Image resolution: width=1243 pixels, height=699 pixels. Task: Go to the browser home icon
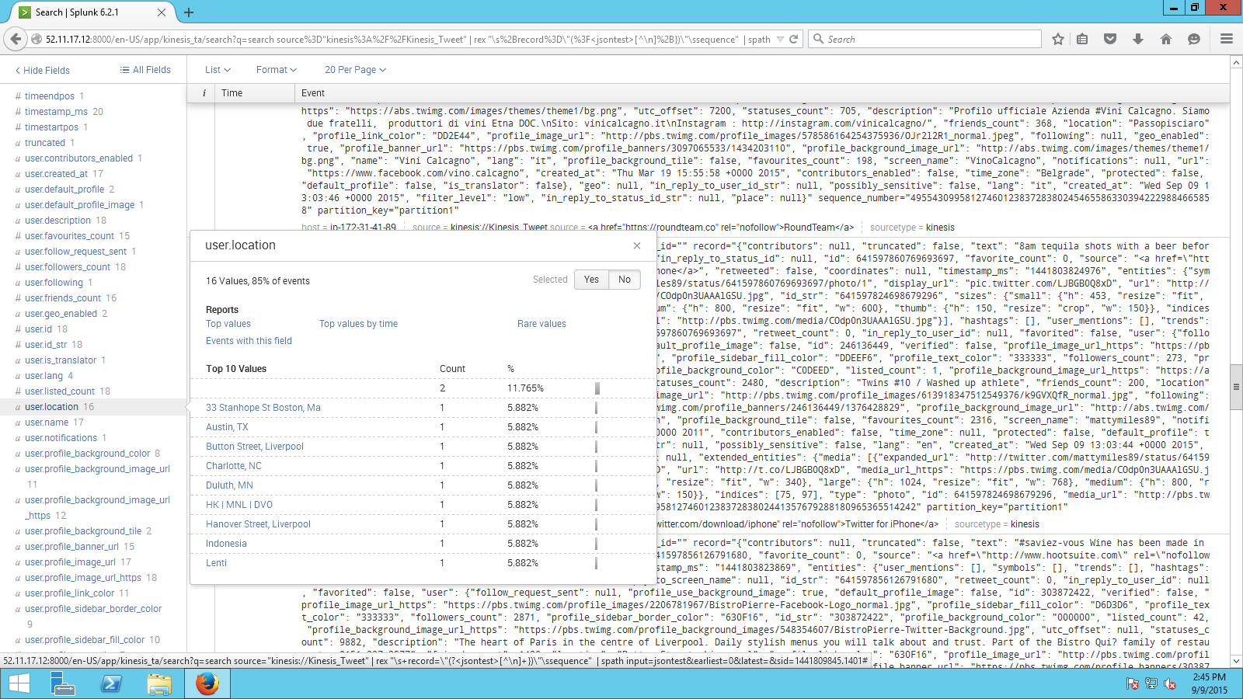1166,39
